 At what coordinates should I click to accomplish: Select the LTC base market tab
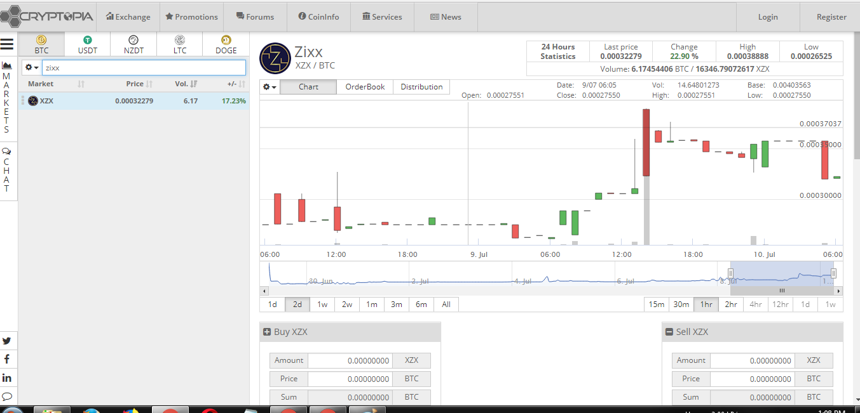180,44
